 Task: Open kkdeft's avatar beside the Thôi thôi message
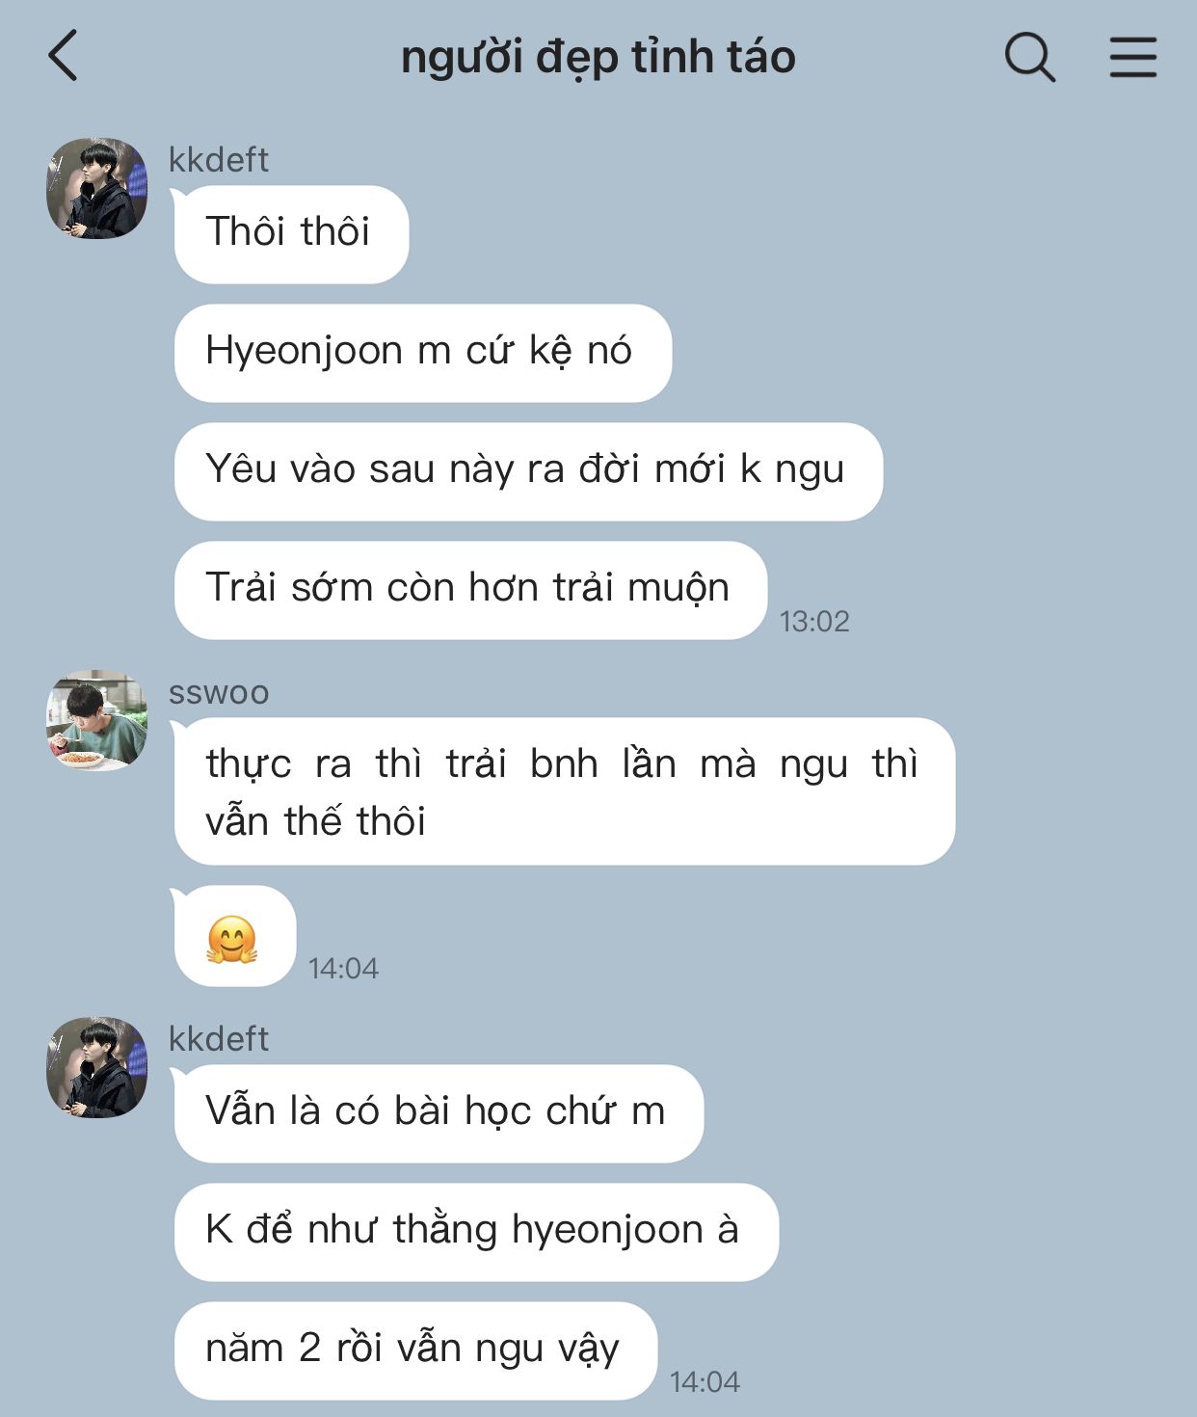coord(97,188)
